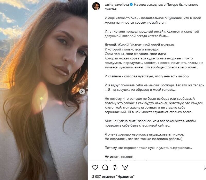Viewport: 206px width, 180px height.
Task: Go to the next photo with the arrow
Action: (x=82, y=92)
